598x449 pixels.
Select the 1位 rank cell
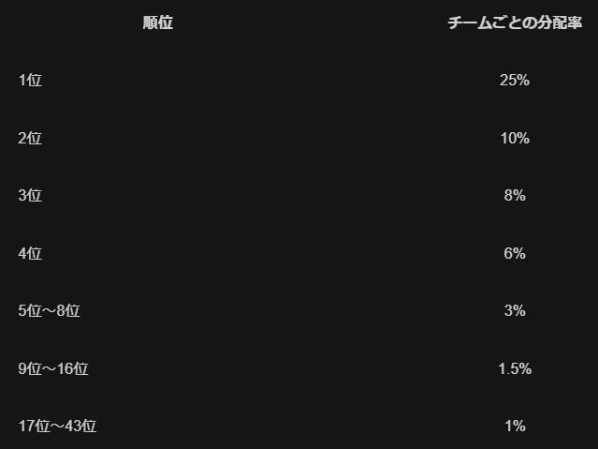[30, 81]
